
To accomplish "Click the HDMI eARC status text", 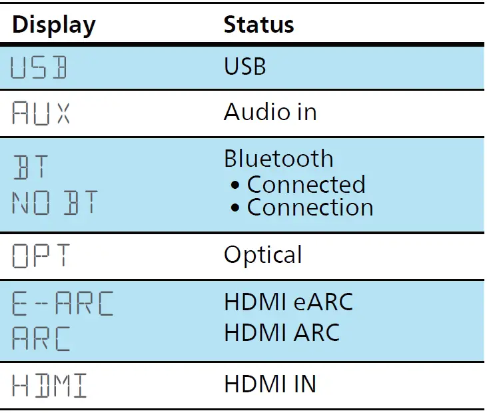I will 288,302.
